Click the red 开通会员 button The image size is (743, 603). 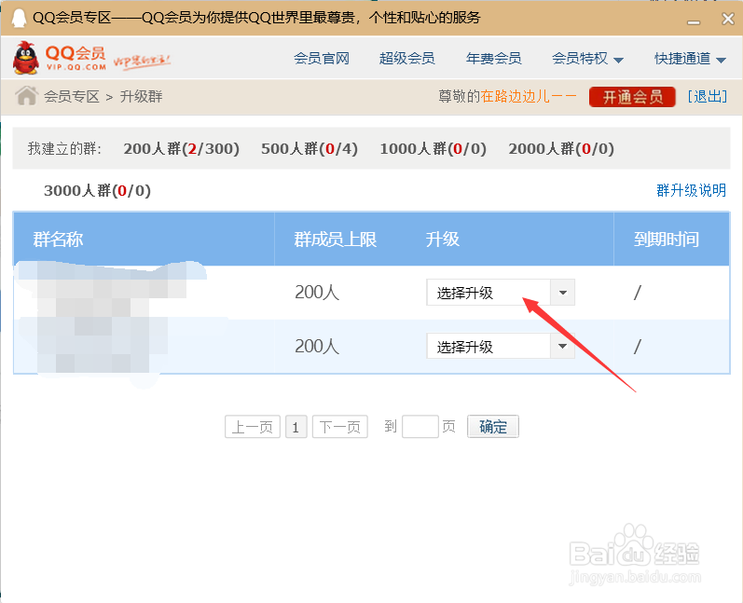pos(632,97)
